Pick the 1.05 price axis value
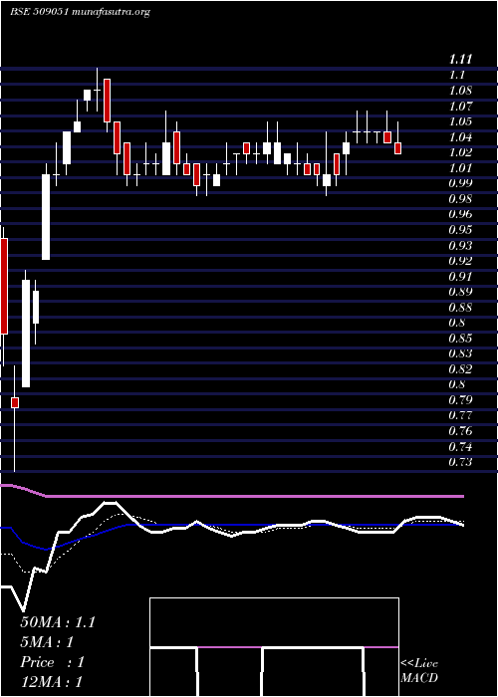The height and width of the screenshot is (697, 498). 460,121
